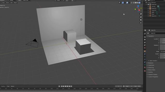Toggle show overlays button in header
Image resolution: width=165 pixels, height=92 pixels.
click(127, 3)
